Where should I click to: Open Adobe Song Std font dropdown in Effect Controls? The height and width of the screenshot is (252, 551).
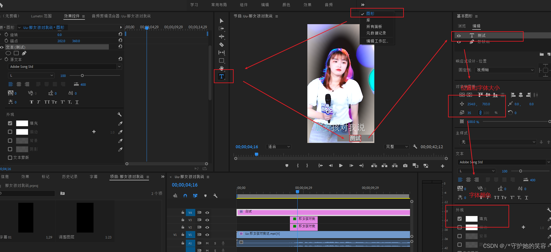(65, 67)
